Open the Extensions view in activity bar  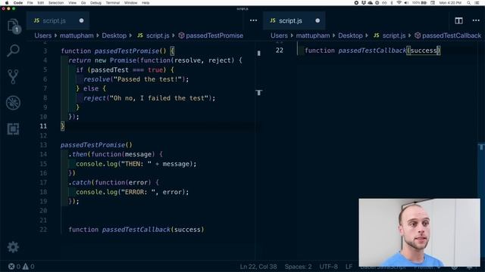pyautogui.click(x=13, y=128)
